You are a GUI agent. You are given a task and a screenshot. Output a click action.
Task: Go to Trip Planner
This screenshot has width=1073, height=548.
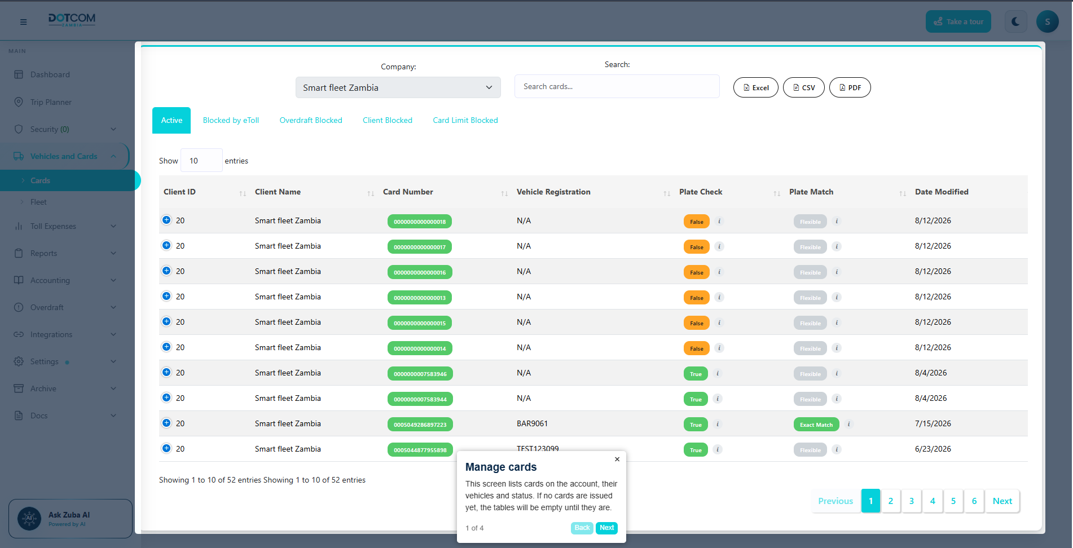coord(51,102)
